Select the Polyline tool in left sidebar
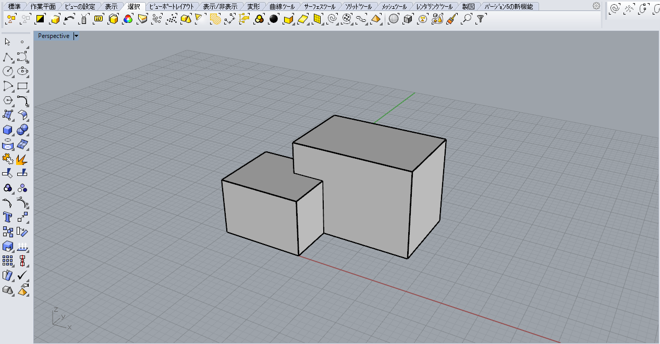This screenshot has width=660, height=344. coord(8,57)
